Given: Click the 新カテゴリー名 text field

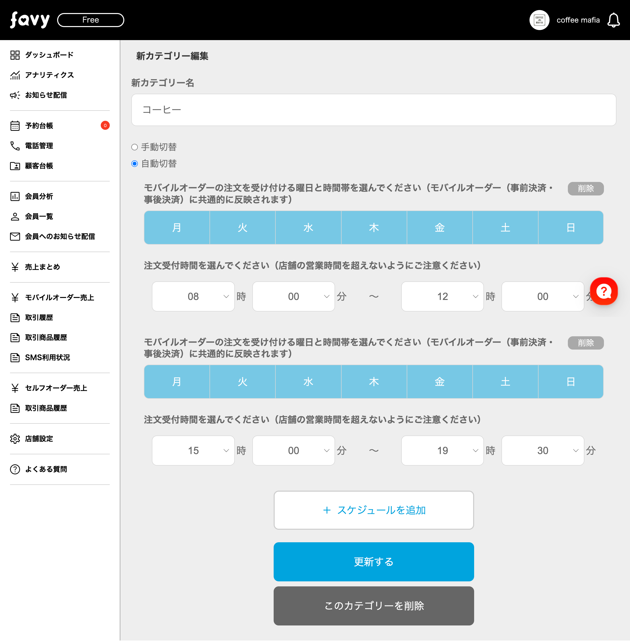Looking at the screenshot, I should (374, 110).
